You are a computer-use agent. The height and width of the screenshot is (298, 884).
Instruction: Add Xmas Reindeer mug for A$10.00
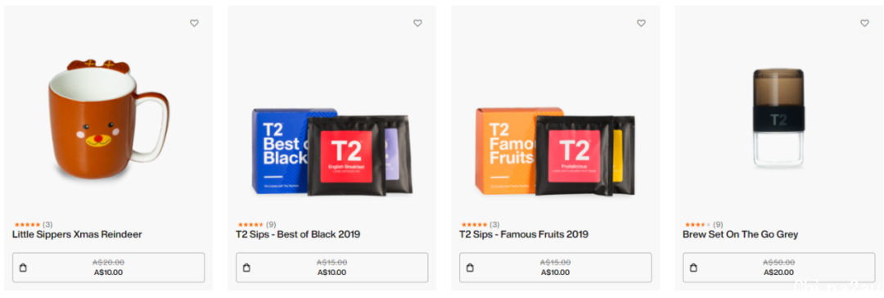108,268
